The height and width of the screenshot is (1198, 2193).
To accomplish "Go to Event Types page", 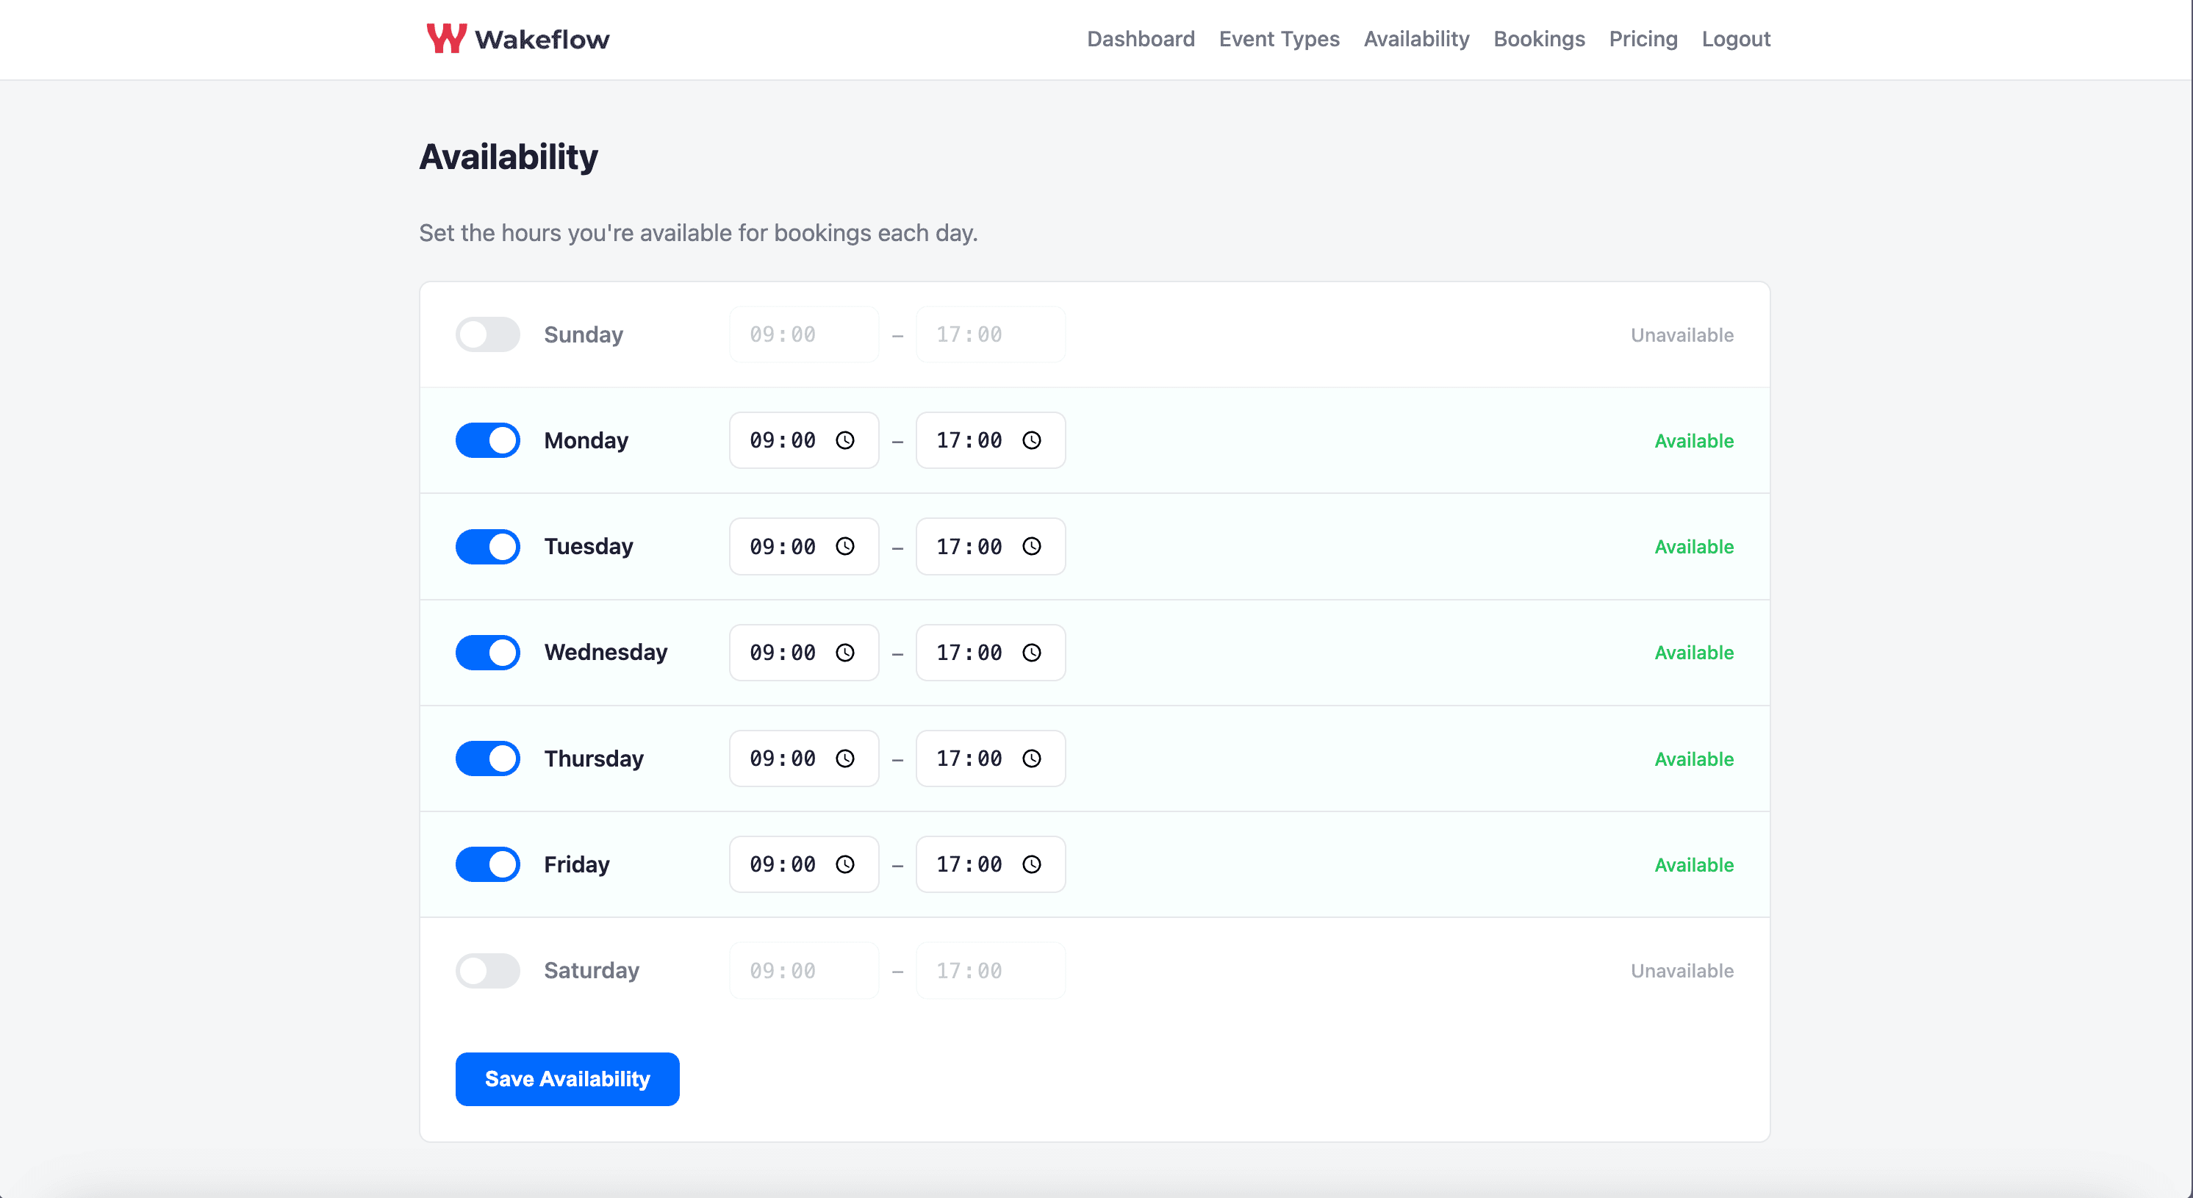I will click(1279, 39).
